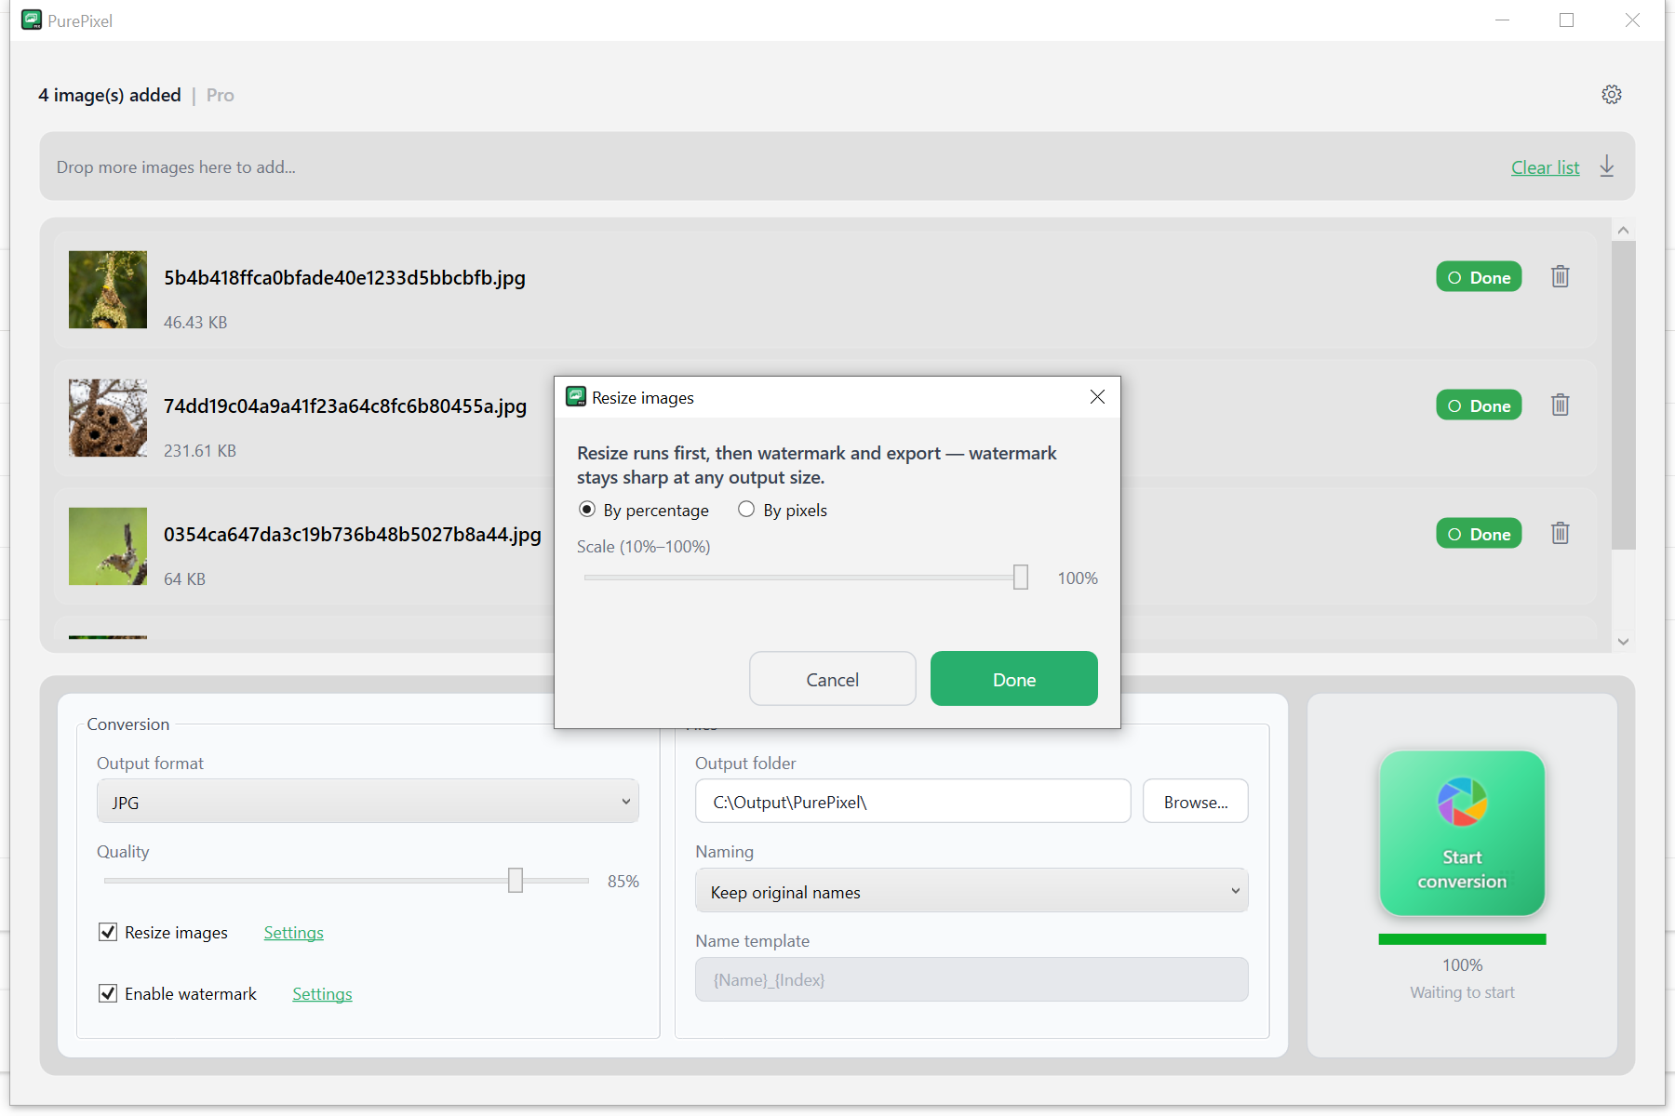Viewport: 1675px width, 1116px height.
Task: Delete the 74dd19c04a9a41f23a64c8fc6b80455a.jpg image
Action: tap(1561, 405)
